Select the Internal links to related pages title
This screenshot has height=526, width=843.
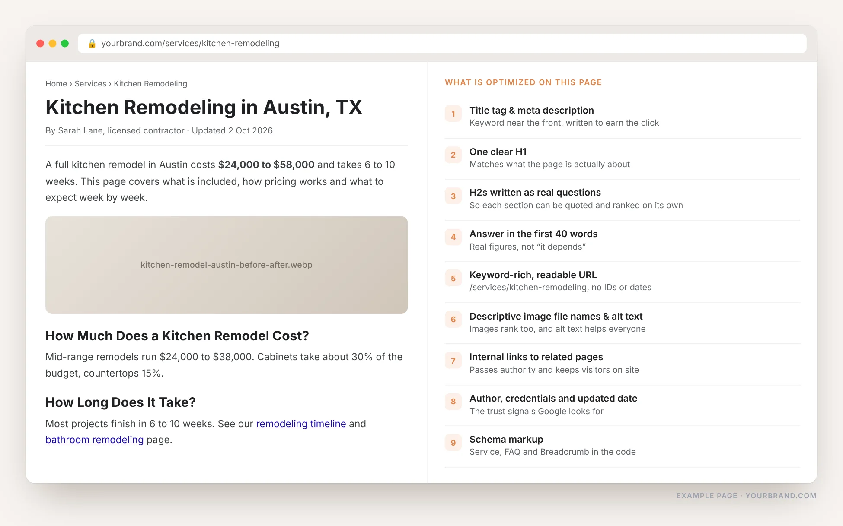(536, 357)
